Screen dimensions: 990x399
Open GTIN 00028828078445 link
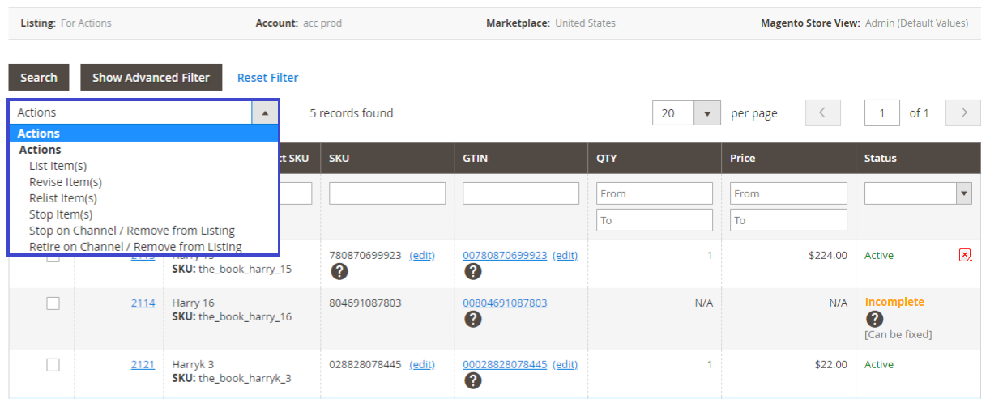505,364
